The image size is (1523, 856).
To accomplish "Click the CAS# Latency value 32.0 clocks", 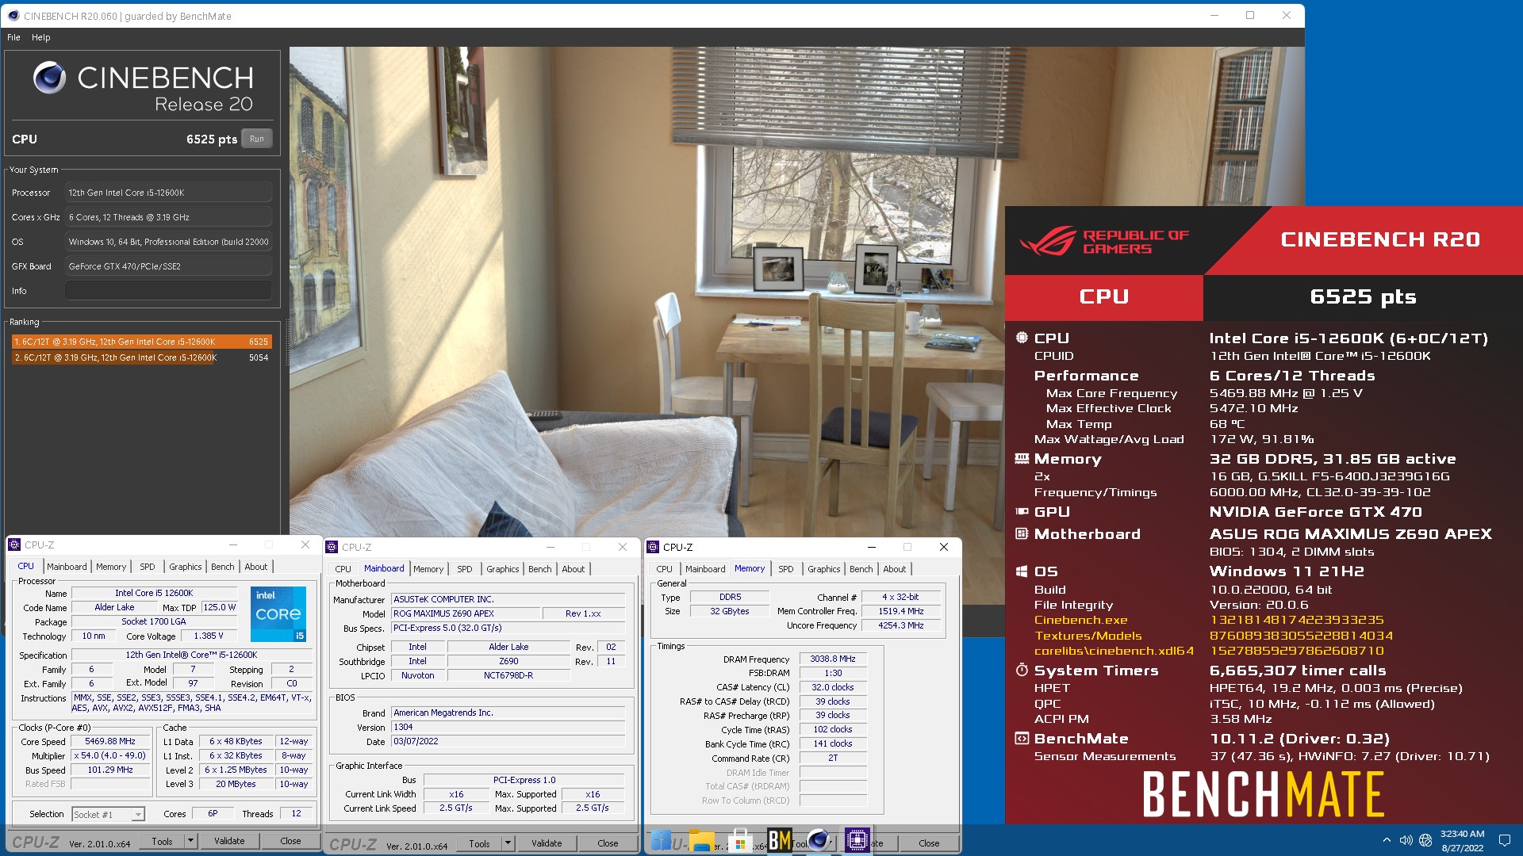I will pyautogui.click(x=833, y=687).
